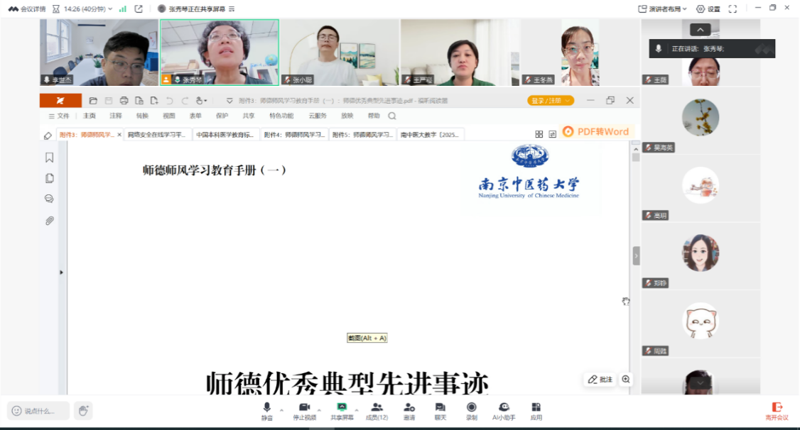Screen dimensions: 800x430
Task: Open the 注释 menu in the PDF reader
Action: tap(116, 116)
